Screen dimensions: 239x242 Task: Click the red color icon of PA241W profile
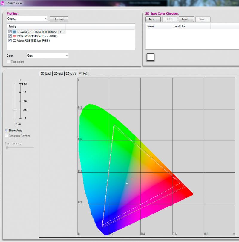tap(15, 36)
